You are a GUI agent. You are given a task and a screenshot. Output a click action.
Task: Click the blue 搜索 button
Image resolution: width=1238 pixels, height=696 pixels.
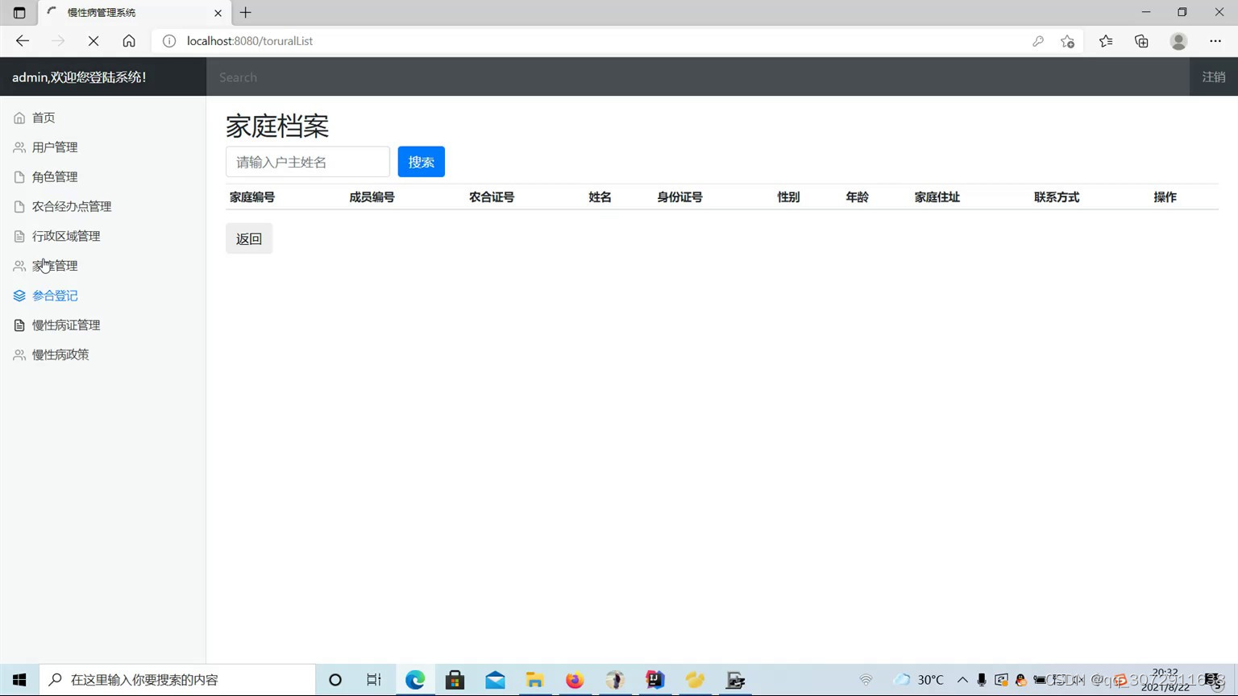(x=421, y=162)
